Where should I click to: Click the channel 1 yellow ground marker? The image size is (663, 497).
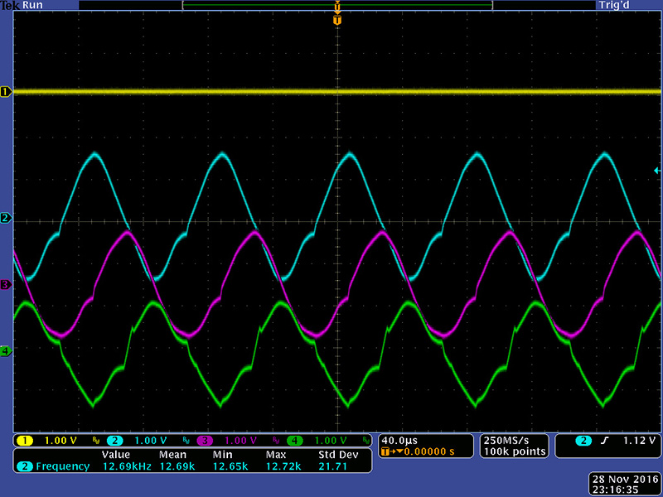pyautogui.click(x=5, y=92)
